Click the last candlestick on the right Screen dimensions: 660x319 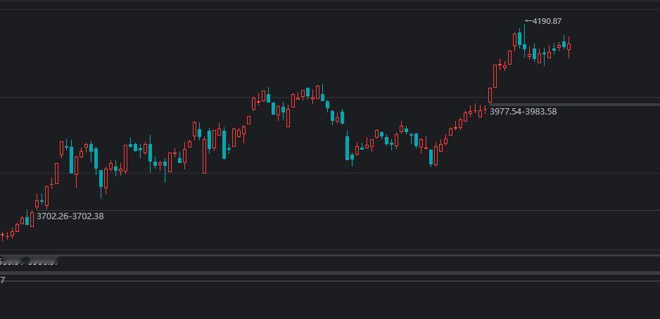coord(569,47)
